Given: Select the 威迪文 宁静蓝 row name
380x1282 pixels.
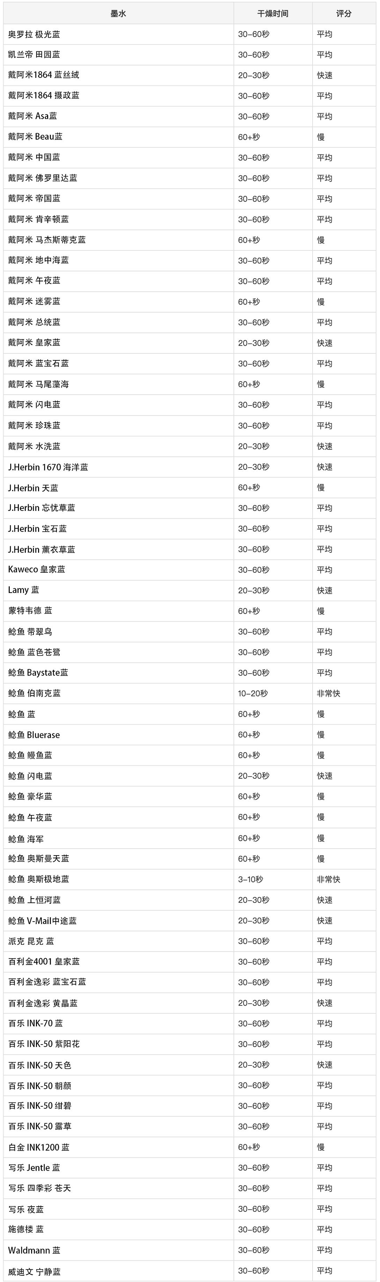Looking at the screenshot, I should click(34, 1271).
